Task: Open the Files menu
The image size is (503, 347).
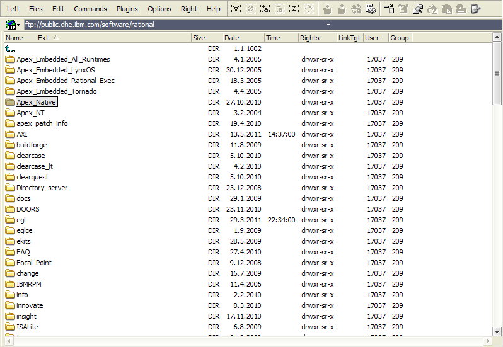Action: click(35, 9)
